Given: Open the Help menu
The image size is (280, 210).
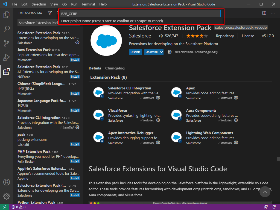Looking at the screenshot, I should tap(103, 4).
